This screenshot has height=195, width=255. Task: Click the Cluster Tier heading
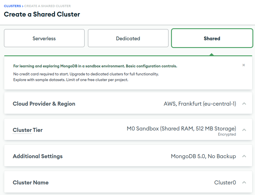28,130
